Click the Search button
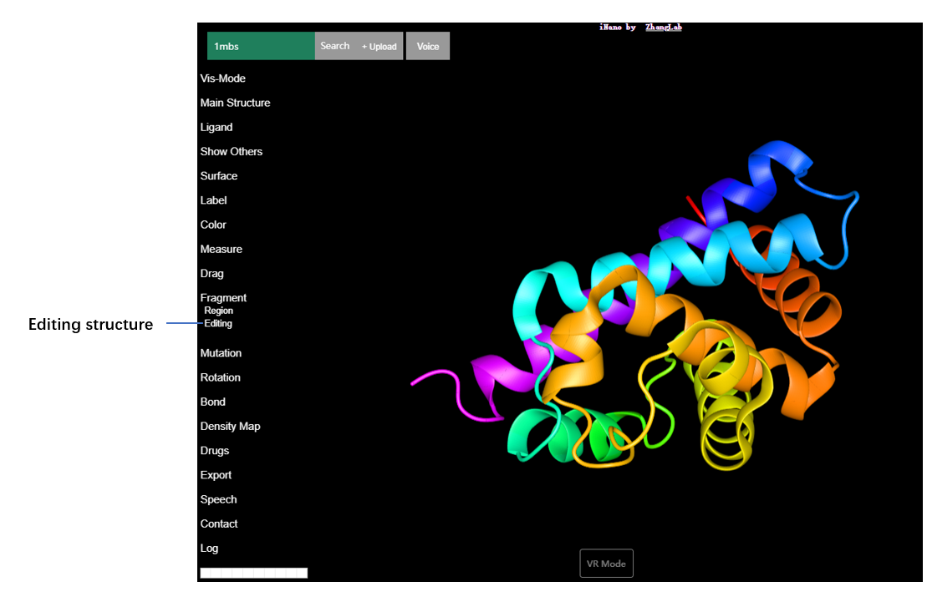Screen dimensions: 932x597 point(334,47)
